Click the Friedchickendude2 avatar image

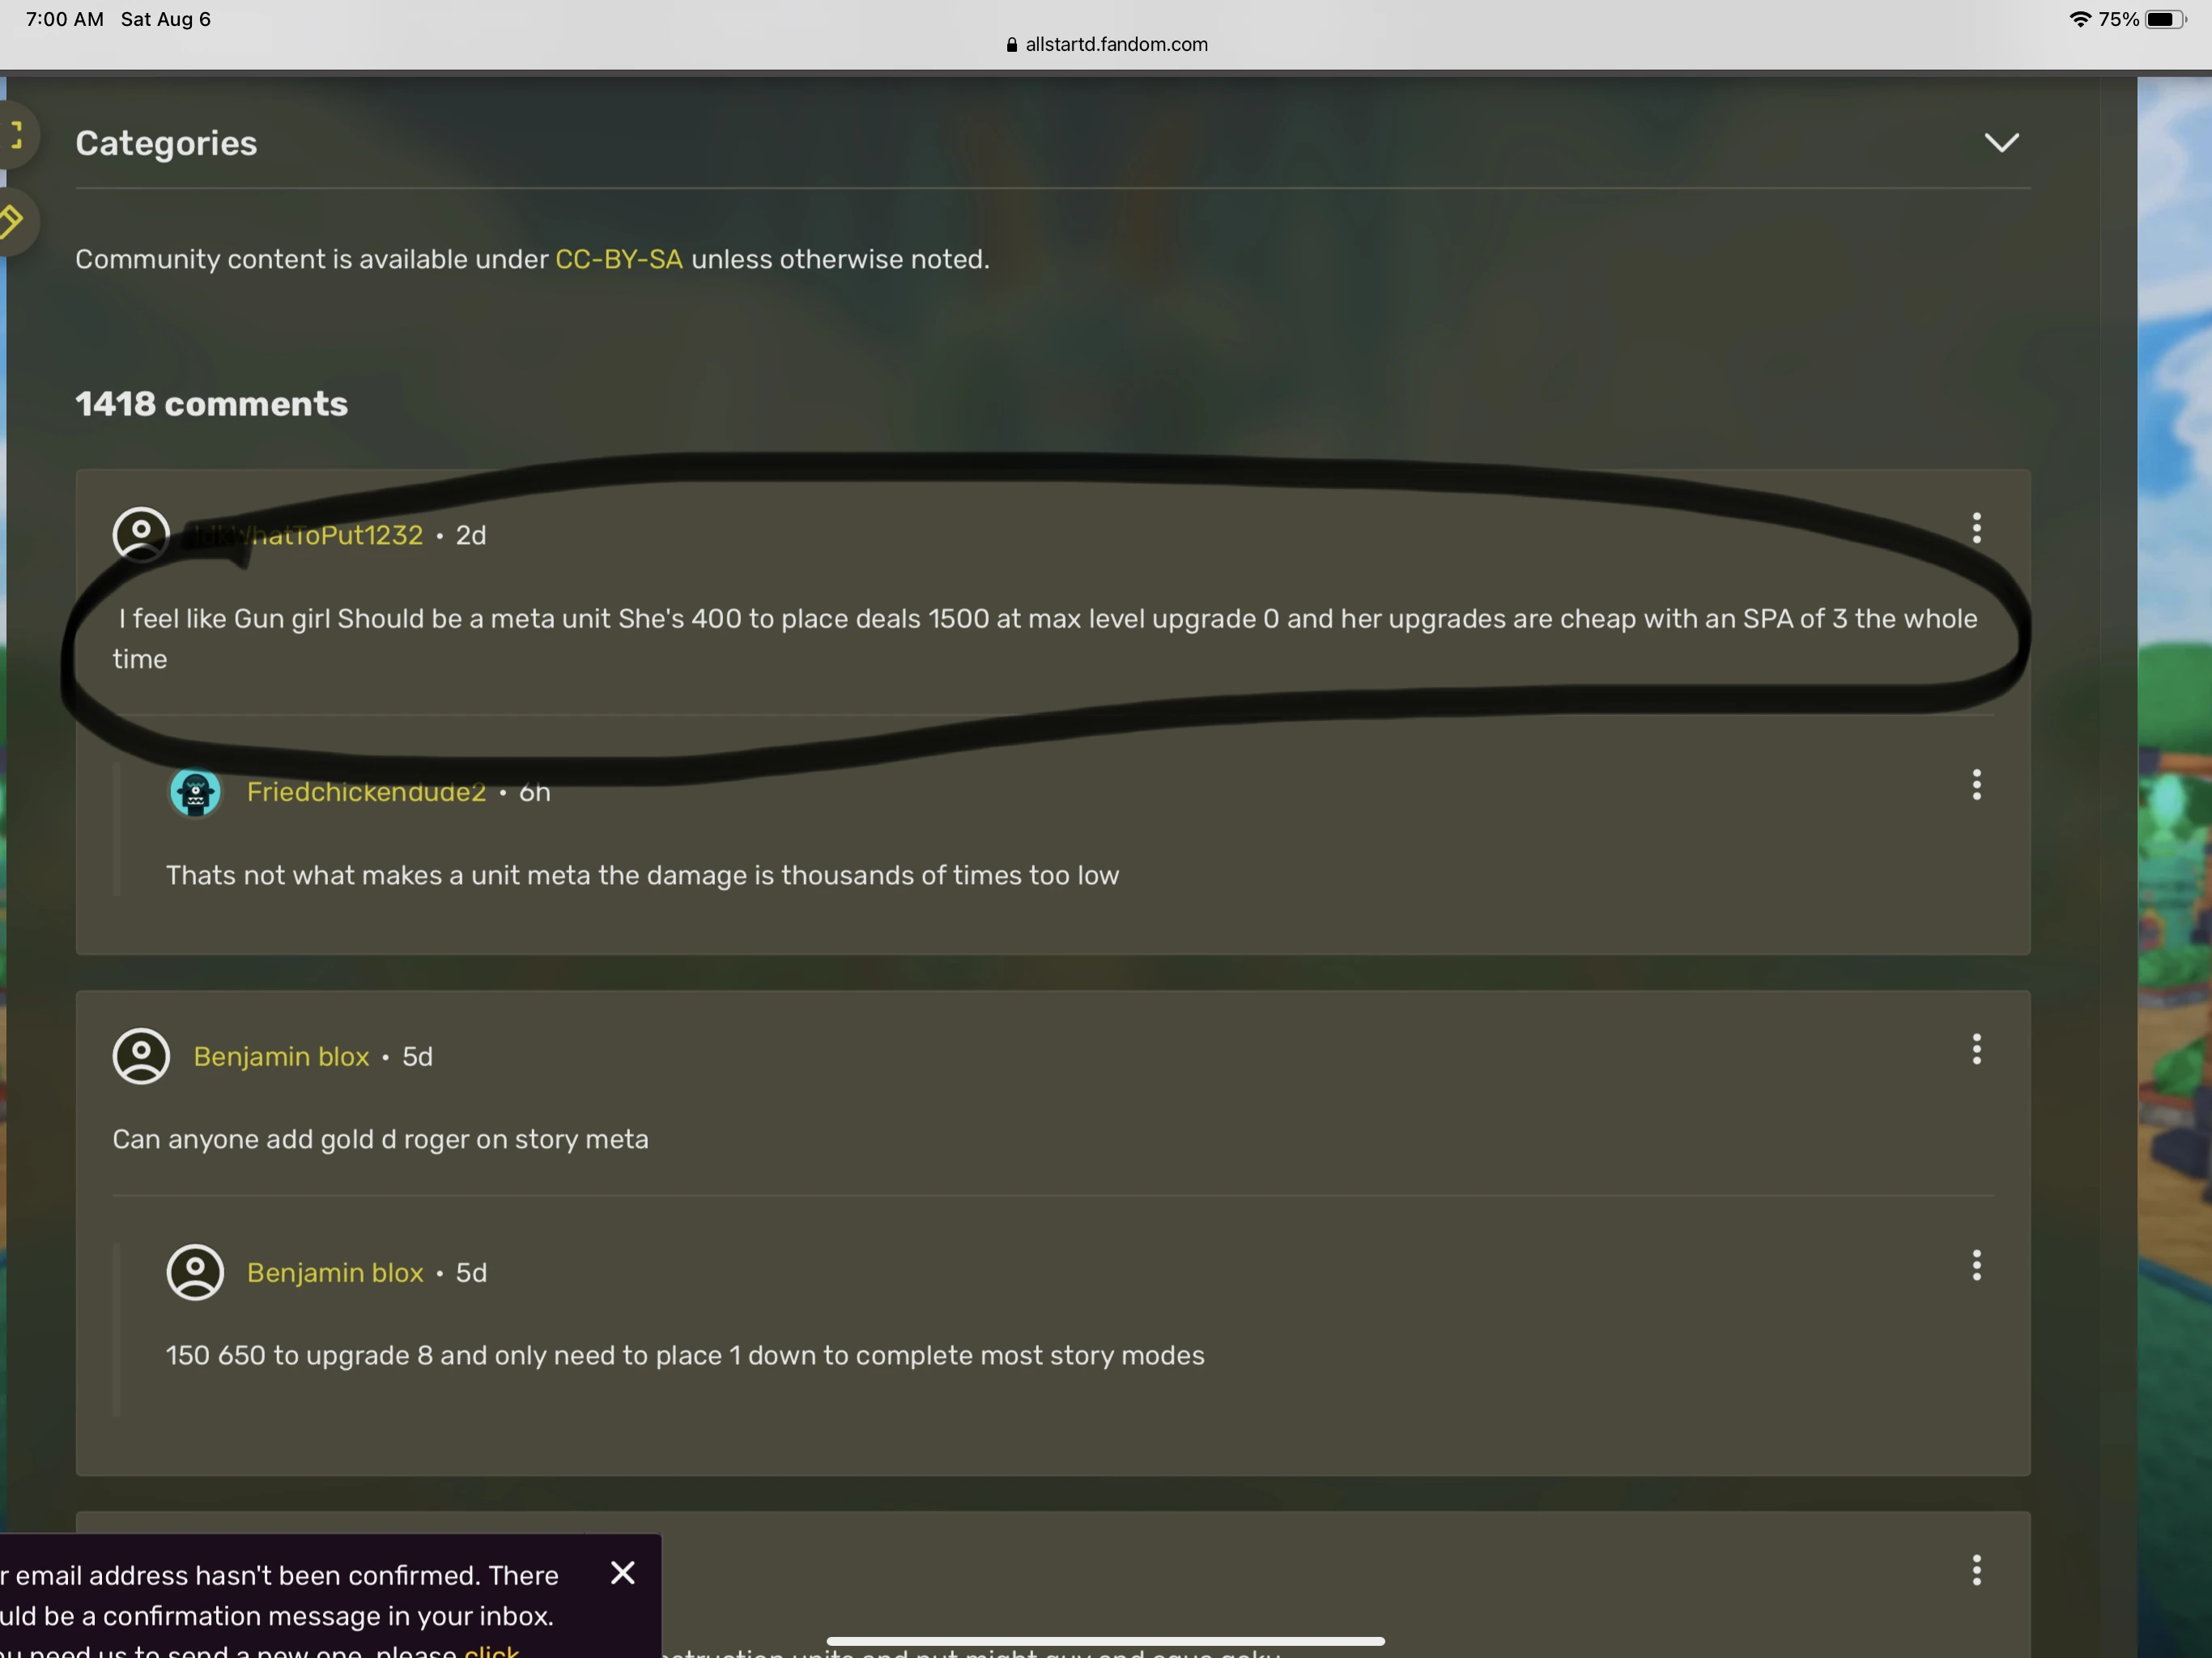pyautogui.click(x=195, y=792)
